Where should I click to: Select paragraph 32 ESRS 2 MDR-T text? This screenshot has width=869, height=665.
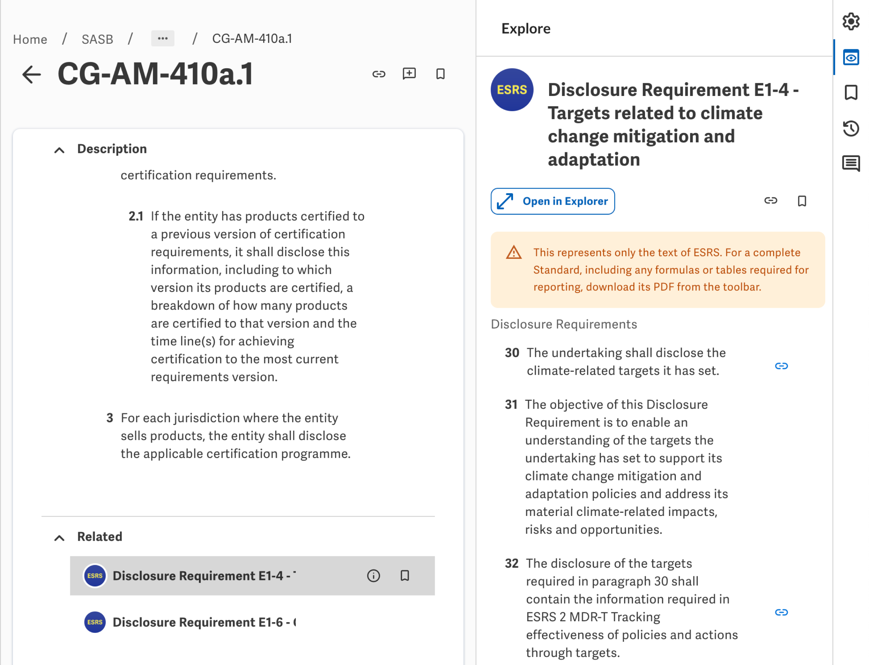pyautogui.click(x=631, y=608)
